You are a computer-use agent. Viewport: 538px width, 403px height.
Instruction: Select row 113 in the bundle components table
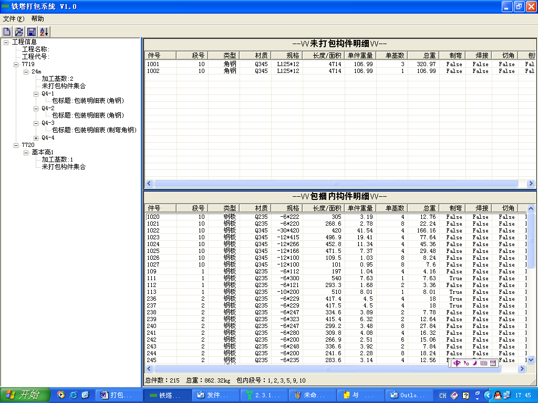point(336,292)
